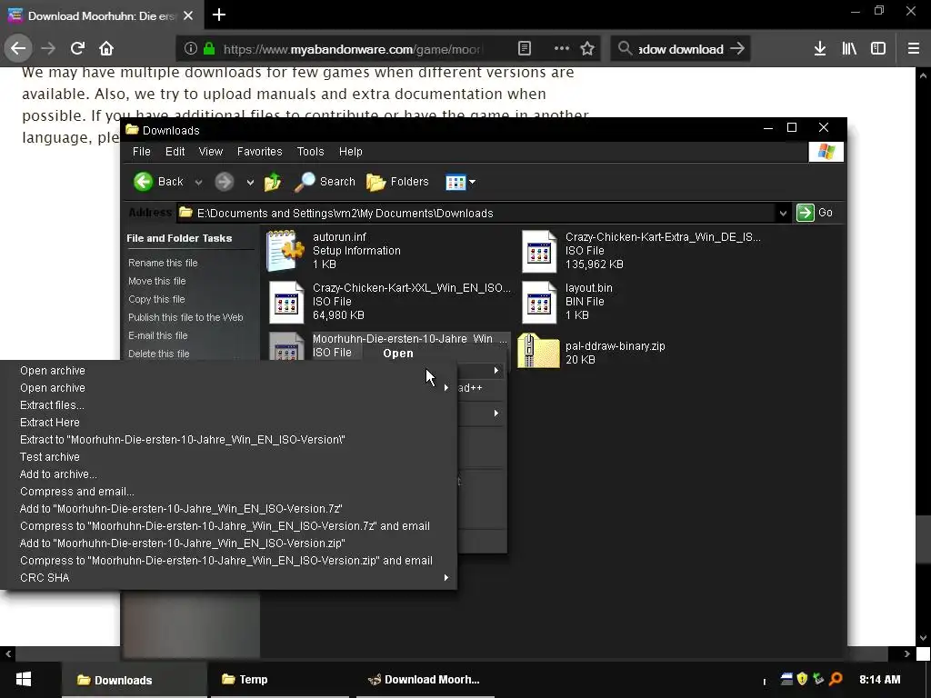The height and width of the screenshot is (698, 931).
Task: Submit search with the arrow button
Action: (x=736, y=49)
